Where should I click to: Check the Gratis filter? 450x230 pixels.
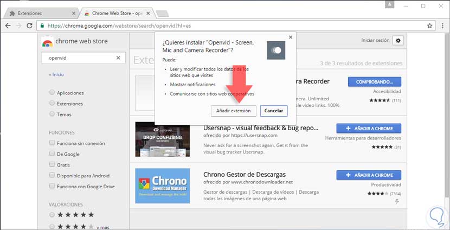click(52, 164)
